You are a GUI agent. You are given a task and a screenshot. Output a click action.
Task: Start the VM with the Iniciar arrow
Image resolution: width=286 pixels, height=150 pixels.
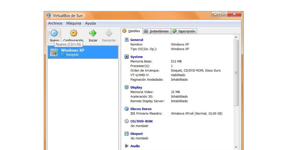[x=93, y=33]
